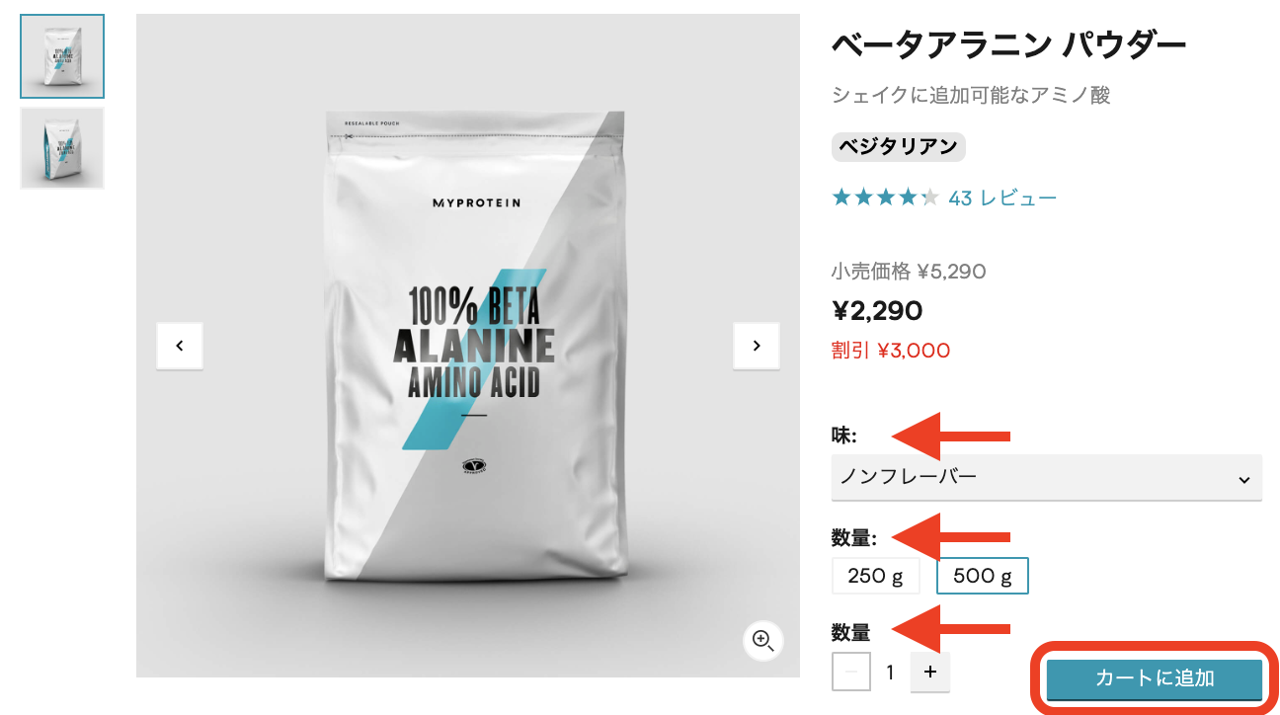Show the previous product image arrow

(x=180, y=346)
